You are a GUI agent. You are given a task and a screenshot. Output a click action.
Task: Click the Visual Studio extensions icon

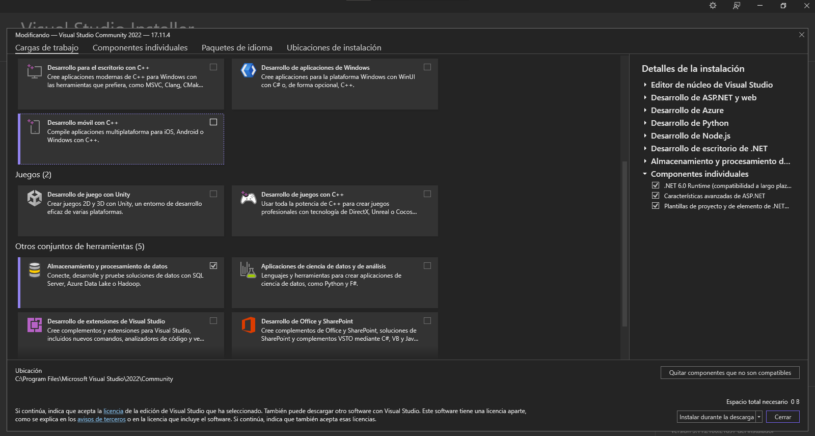[34, 324]
